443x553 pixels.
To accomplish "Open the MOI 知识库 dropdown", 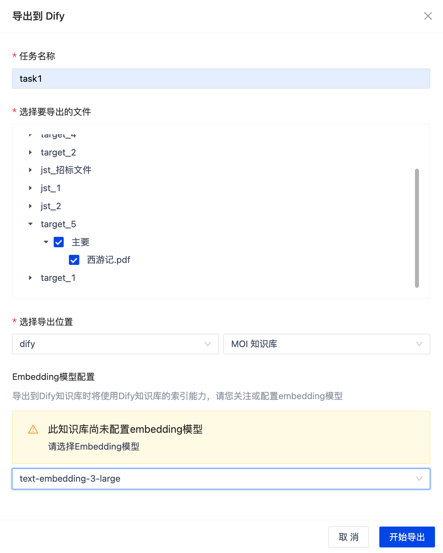I will [326, 344].
